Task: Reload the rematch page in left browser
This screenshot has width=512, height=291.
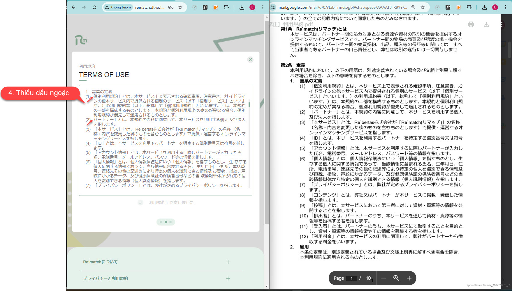Action: click(94, 7)
